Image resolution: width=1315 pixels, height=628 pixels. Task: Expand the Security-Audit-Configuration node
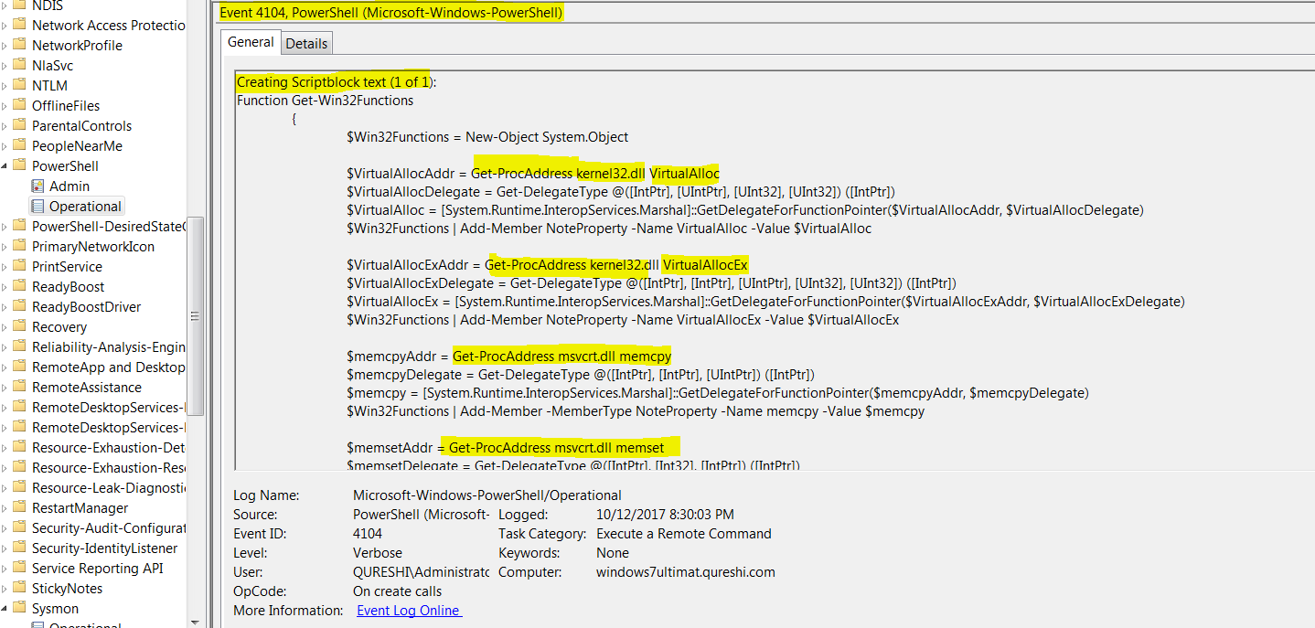click(x=5, y=527)
